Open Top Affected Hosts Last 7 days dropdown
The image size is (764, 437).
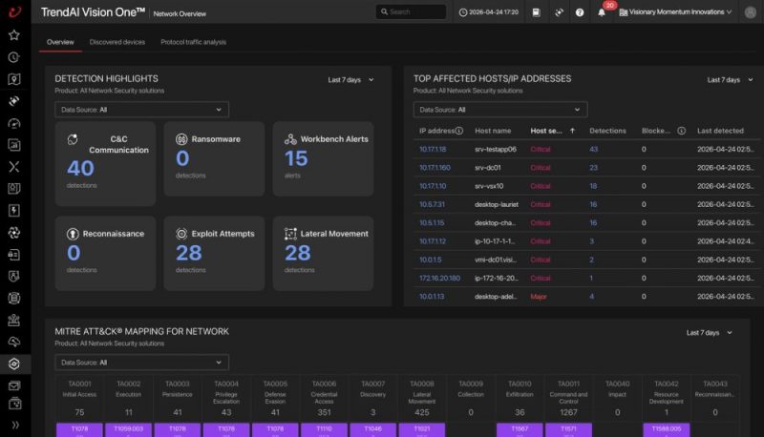pyautogui.click(x=730, y=80)
